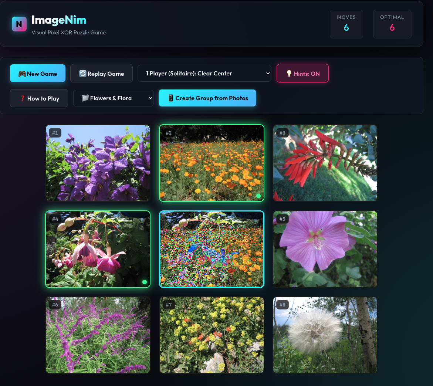The image size is (433, 386).
Task: Click the phone icon on Create Group
Action: (x=171, y=98)
